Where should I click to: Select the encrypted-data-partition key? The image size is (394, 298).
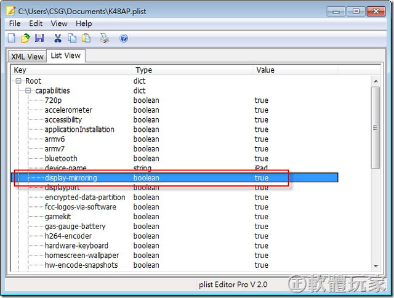85,198
